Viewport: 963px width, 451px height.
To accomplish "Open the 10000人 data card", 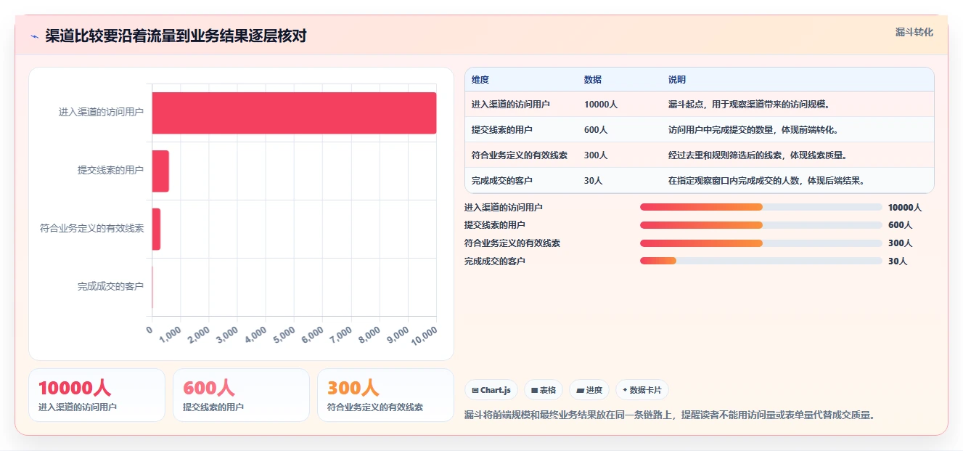I will 97,395.
